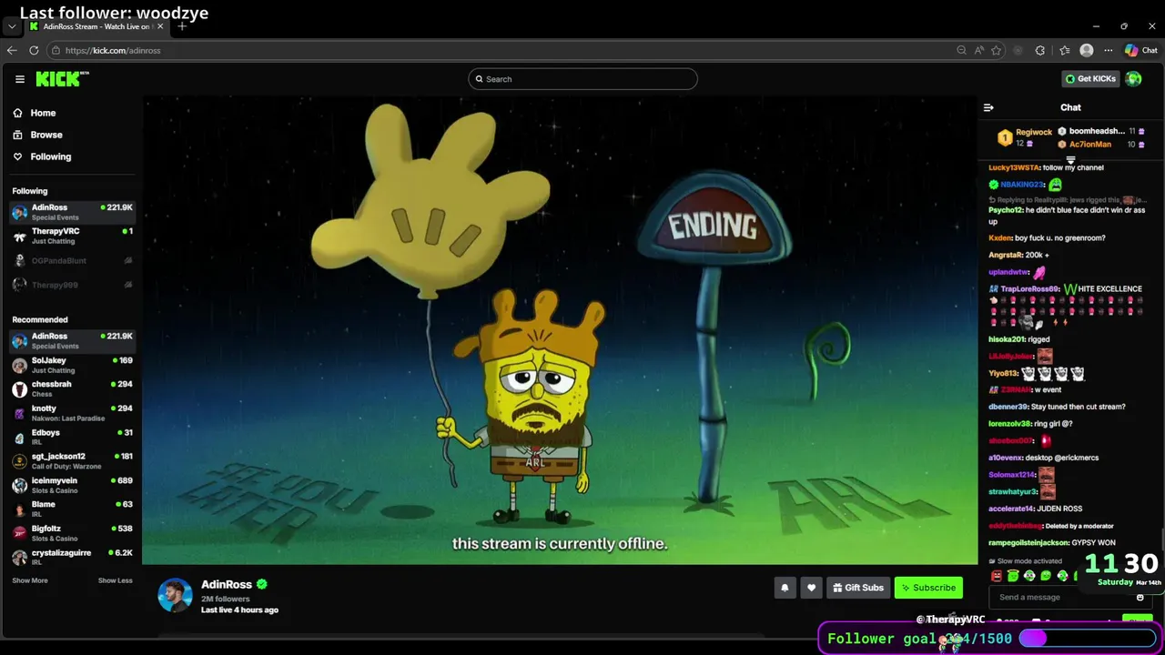Image resolution: width=1165 pixels, height=655 pixels.
Task: Collapse recommended list with Show Less
Action: click(x=115, y=580)
